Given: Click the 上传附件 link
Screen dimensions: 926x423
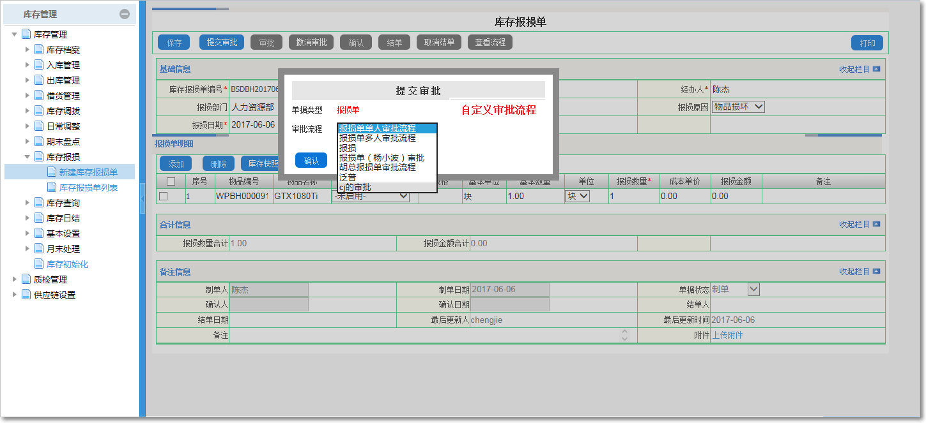Looking at the screenshot, I should [727, 335].
